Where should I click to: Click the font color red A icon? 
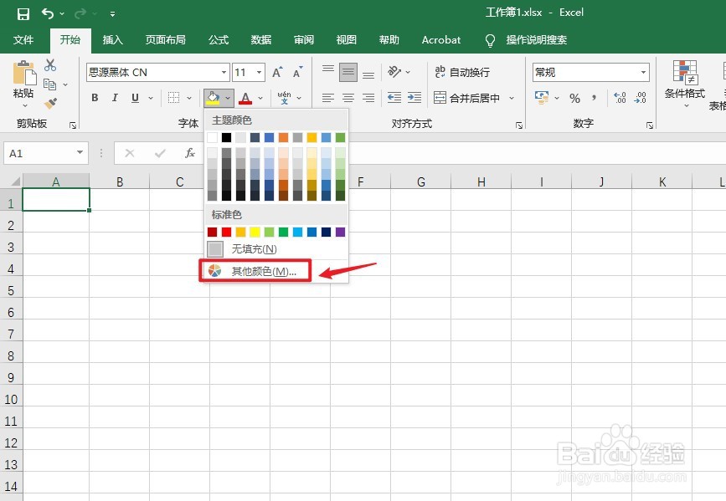(245, 98)
